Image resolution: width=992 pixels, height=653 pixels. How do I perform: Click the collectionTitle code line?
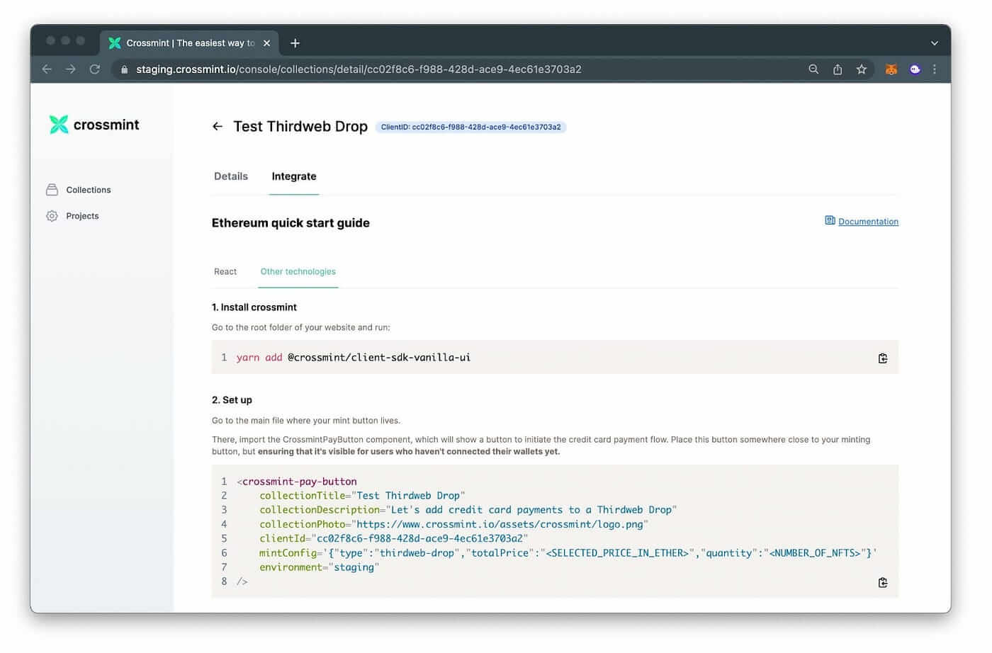pos(362,496)
